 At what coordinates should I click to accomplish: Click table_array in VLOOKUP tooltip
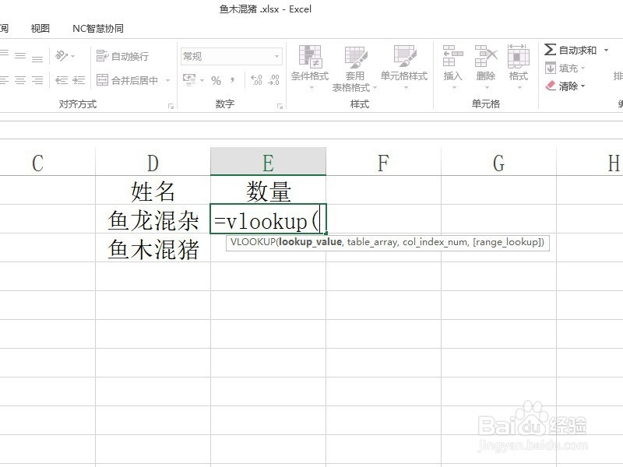(372, 242)
